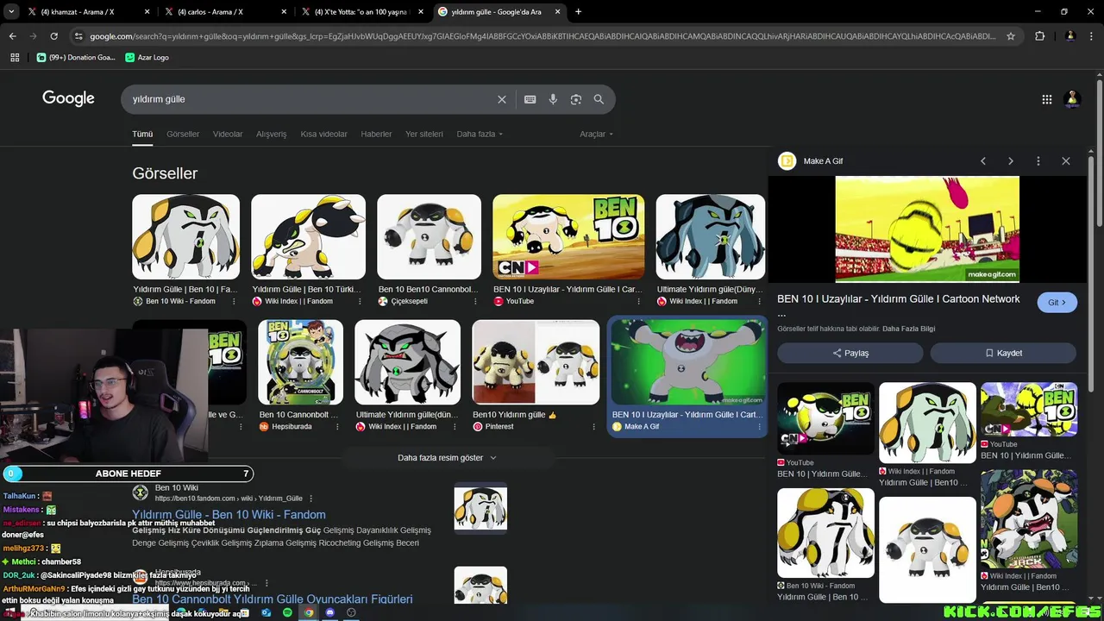Viewport: 1104px width, 621px height.
Task: Open the large preview GIF image
Action: pos(927,229)
